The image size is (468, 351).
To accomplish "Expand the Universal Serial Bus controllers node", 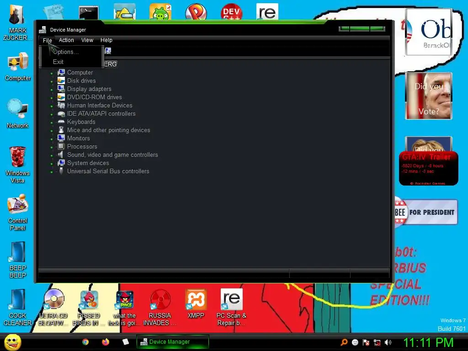I will coord(52,172).
